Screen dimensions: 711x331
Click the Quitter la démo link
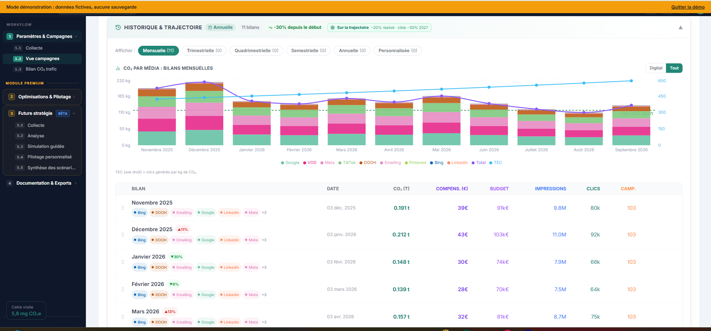688,7
